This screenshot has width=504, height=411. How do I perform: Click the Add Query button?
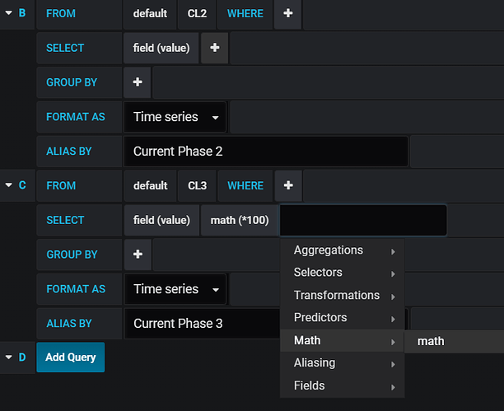pos(71,357)
